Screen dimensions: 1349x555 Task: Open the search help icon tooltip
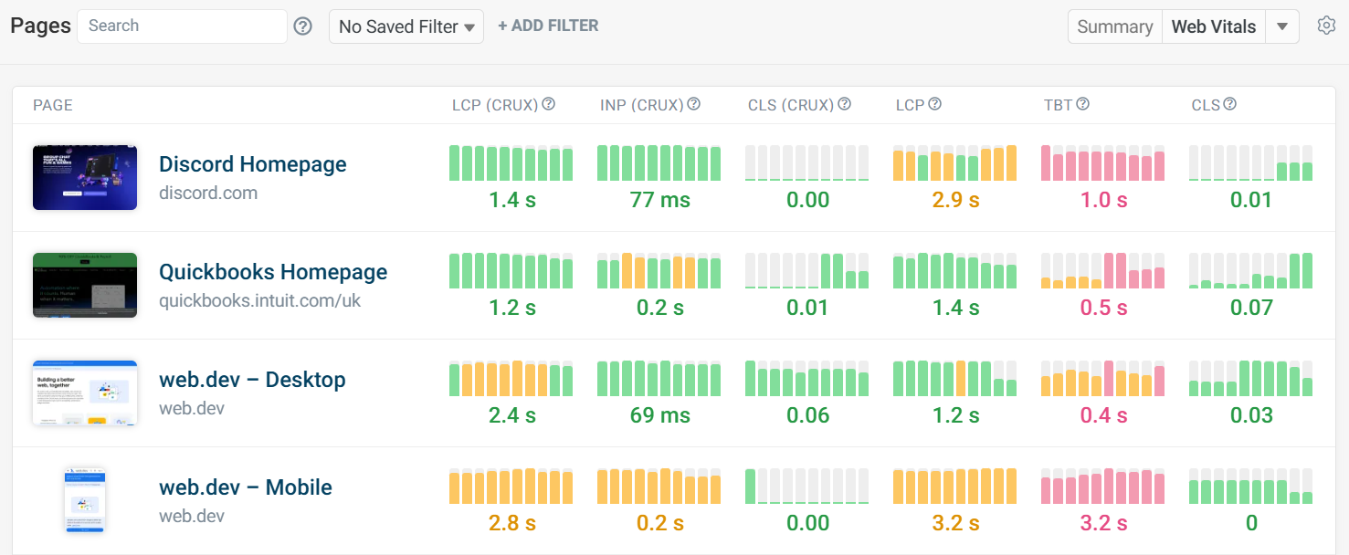(302, 26)
